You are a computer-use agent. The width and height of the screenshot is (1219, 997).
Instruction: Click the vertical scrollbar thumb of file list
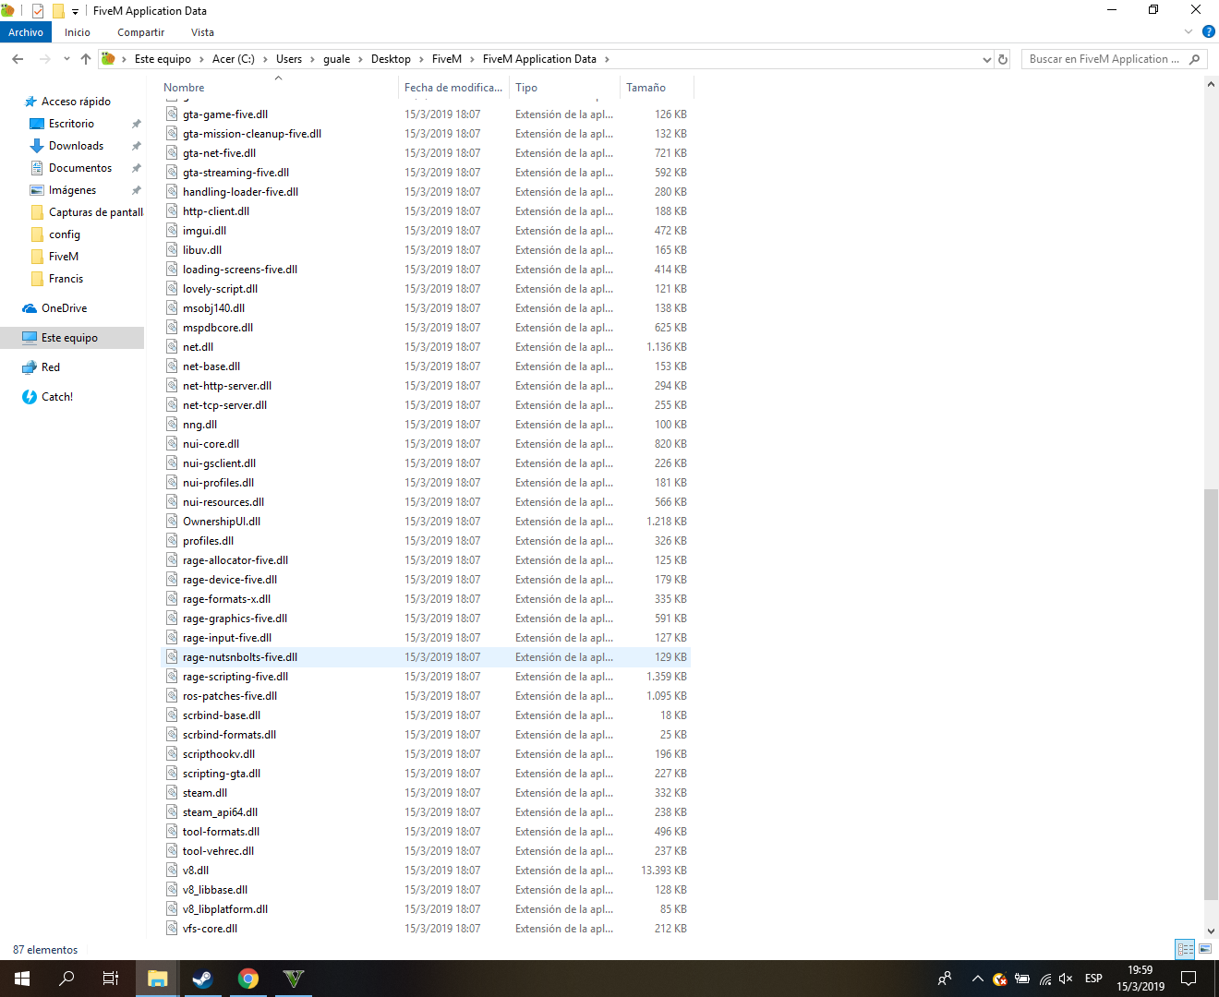coord(1211,694)
